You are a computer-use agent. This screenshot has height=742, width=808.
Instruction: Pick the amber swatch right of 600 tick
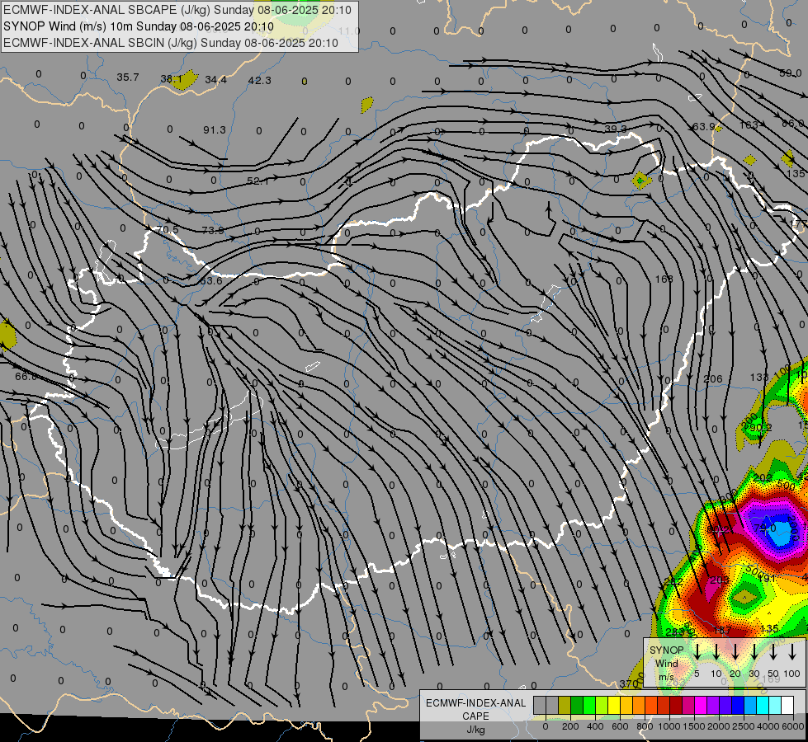tap(626, 705)
